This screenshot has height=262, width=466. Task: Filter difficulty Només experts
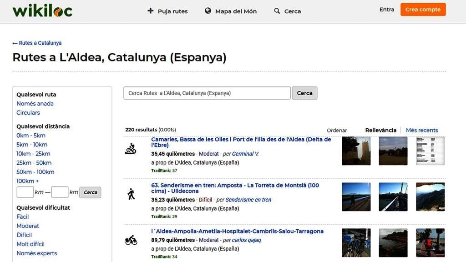coord(37,253)
